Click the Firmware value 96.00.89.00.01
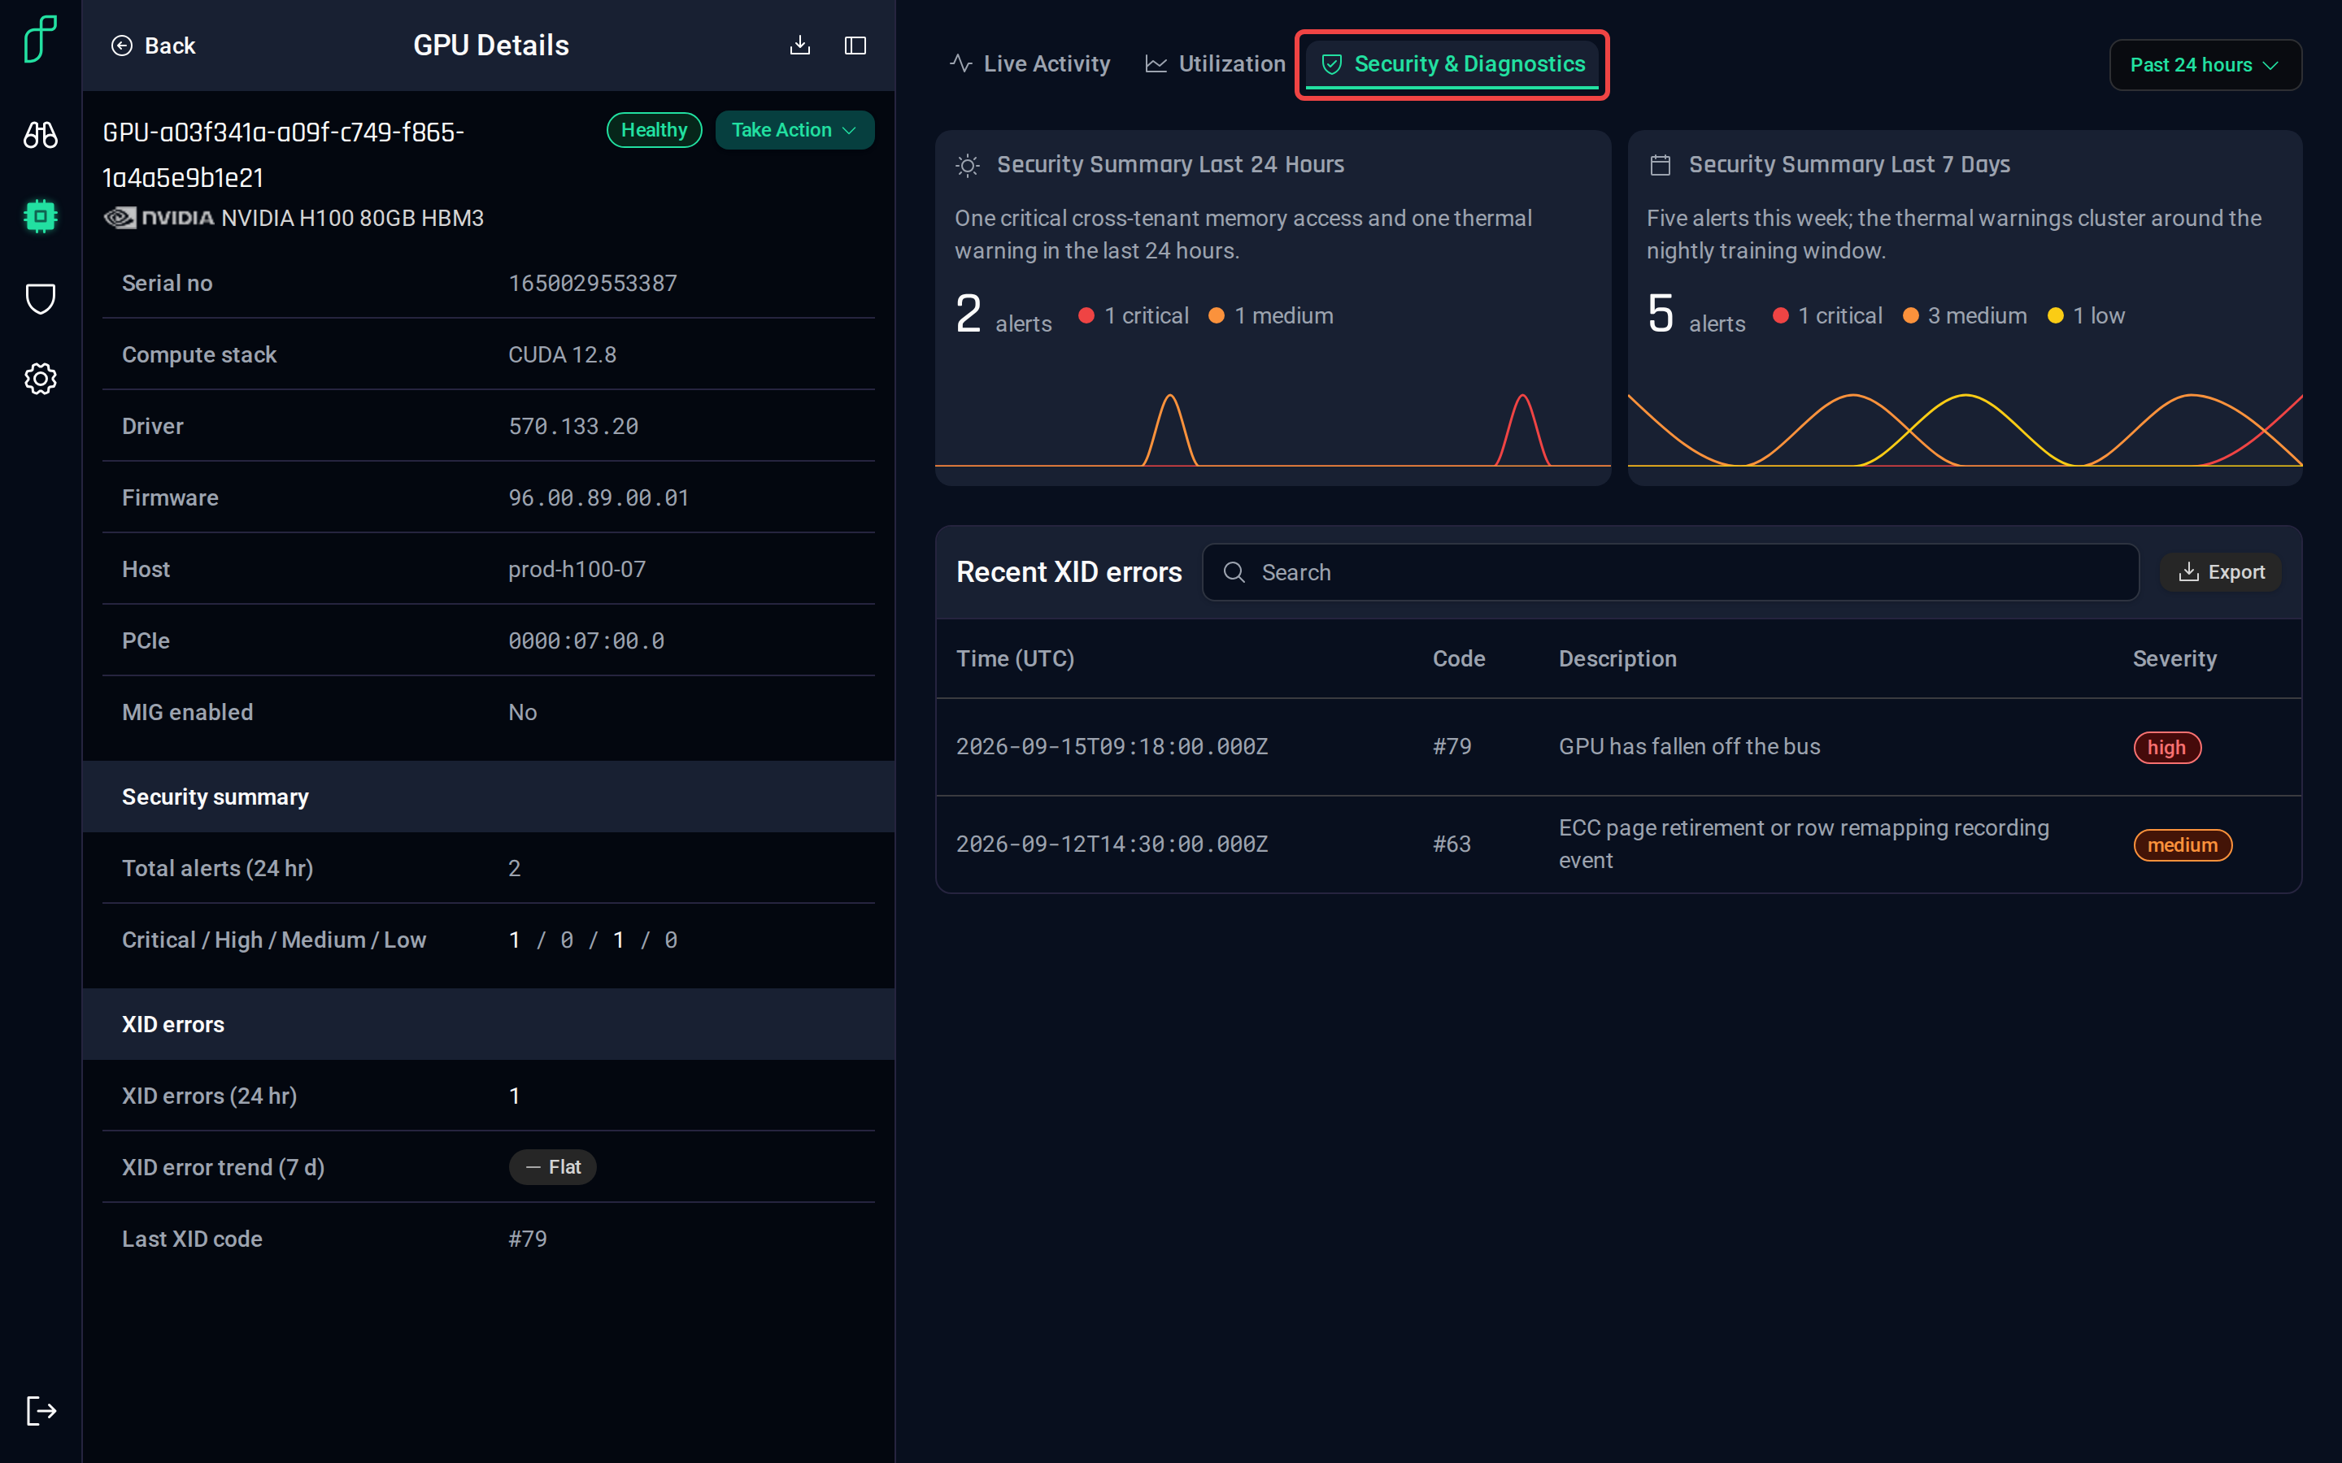 [x=598, y=498]
